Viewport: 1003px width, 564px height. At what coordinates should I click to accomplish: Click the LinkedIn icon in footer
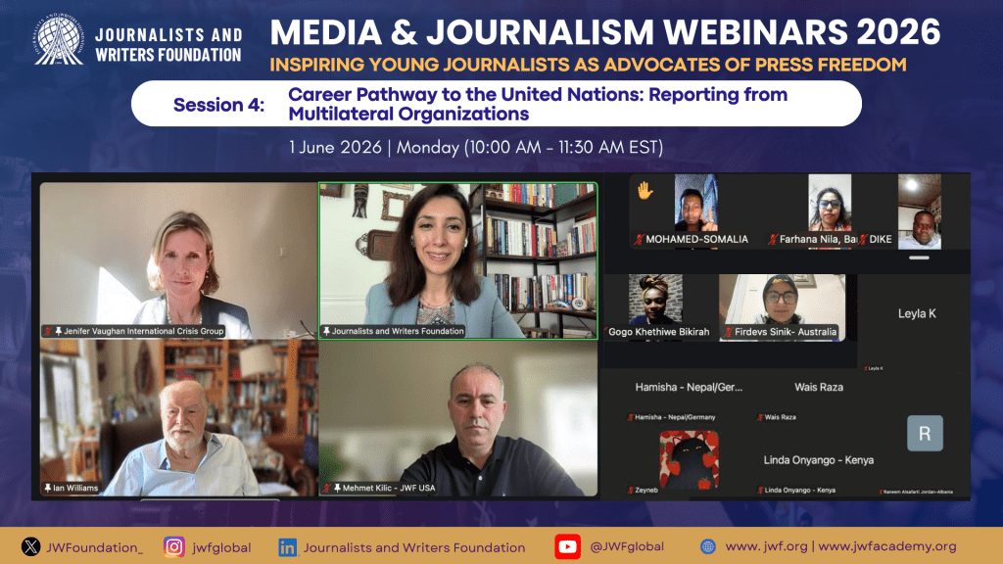(x=287, y=547)
